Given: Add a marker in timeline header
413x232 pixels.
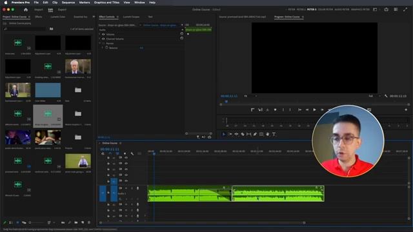Looking at the screenshot, I should 125,153.
